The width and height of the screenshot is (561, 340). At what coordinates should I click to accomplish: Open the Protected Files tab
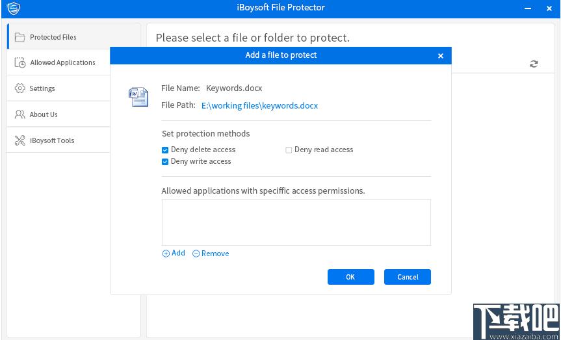(x=73, y=36)
